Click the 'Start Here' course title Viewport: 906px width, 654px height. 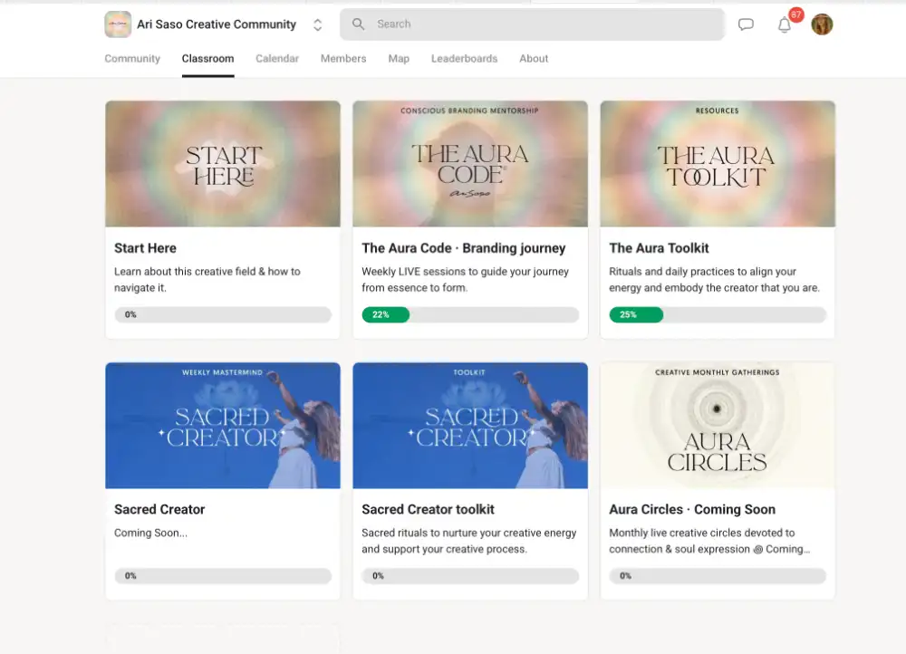pos(145,248)
